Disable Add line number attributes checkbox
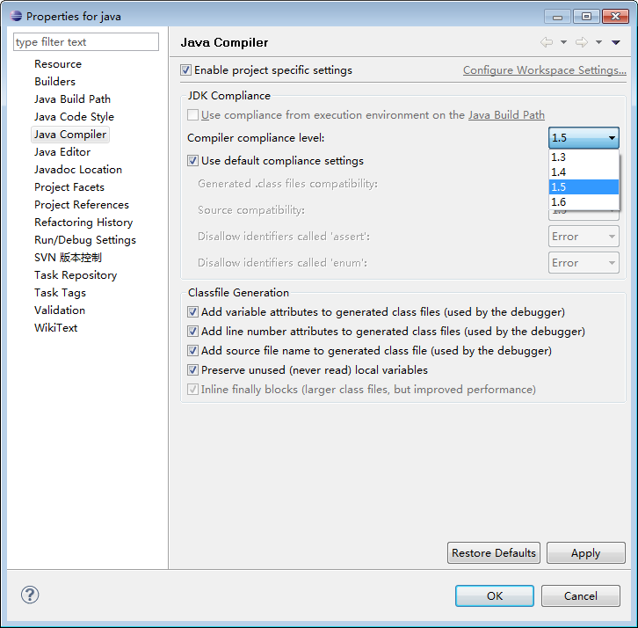The width and height of the screenshot is (638, 628). tap(193, 332)
